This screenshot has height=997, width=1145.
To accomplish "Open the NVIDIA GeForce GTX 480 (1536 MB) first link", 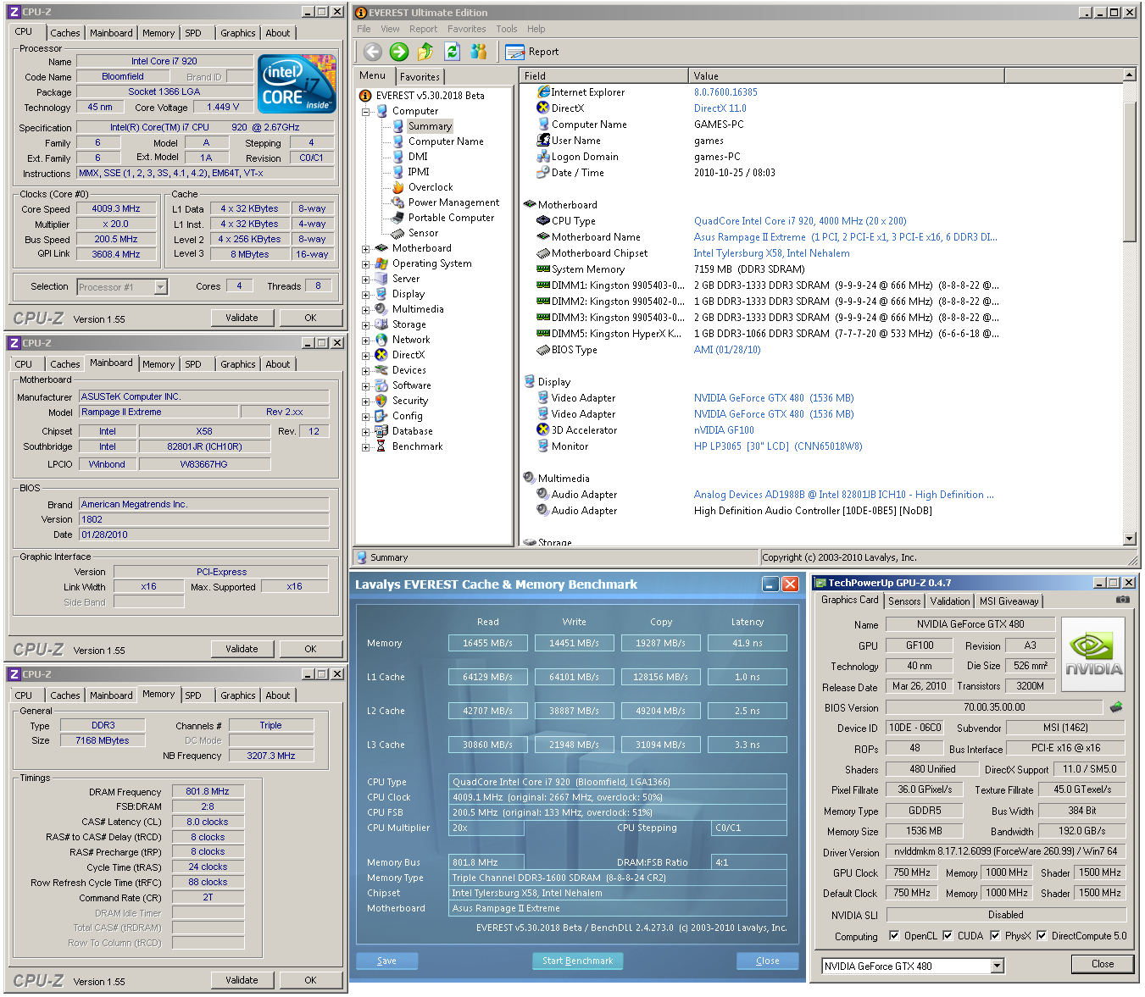I will pos(774,398).
